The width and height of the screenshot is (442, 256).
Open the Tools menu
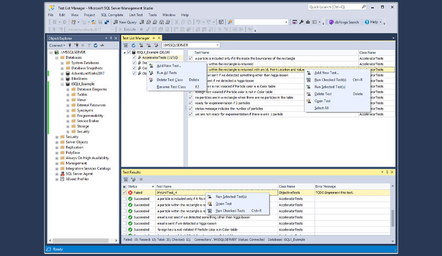point(152,15)
